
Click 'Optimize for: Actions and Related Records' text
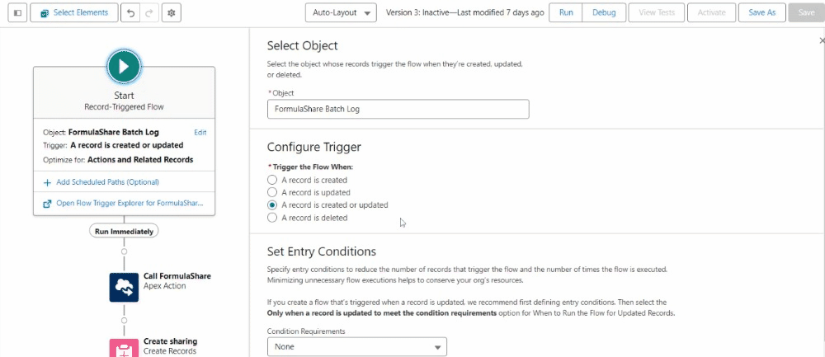pos(118,159)
